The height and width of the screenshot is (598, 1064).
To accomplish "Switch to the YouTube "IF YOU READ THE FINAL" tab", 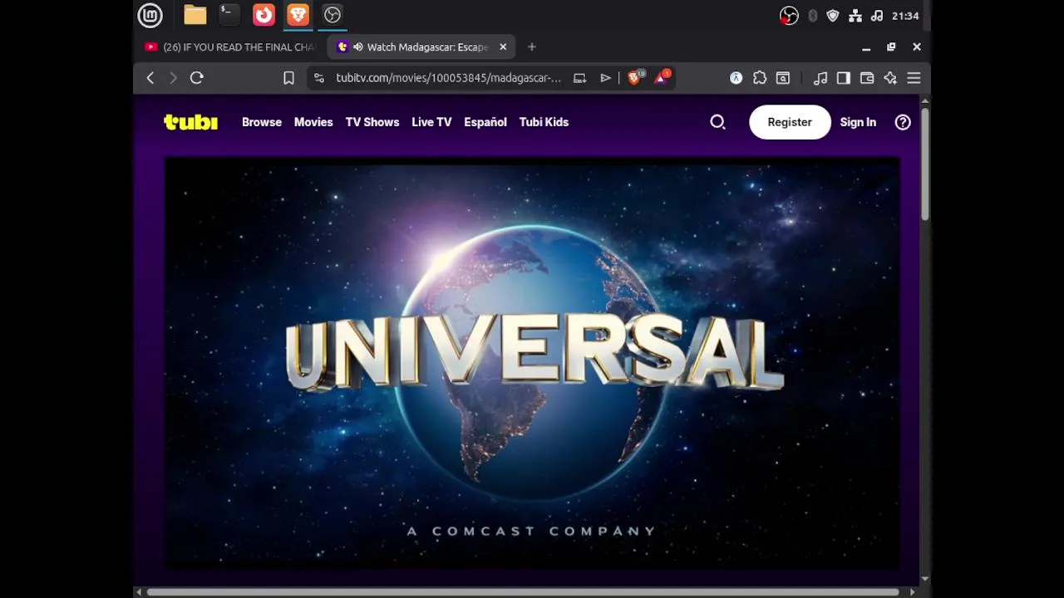I will click(x=230, y=47).
